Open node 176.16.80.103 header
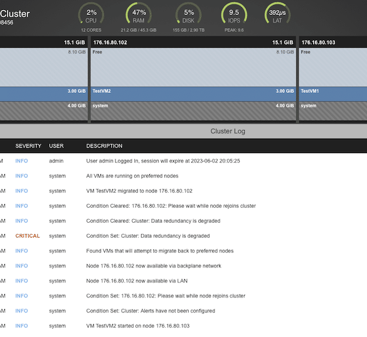The height and width of the screenshot is (337, 367). click(333, 43)
